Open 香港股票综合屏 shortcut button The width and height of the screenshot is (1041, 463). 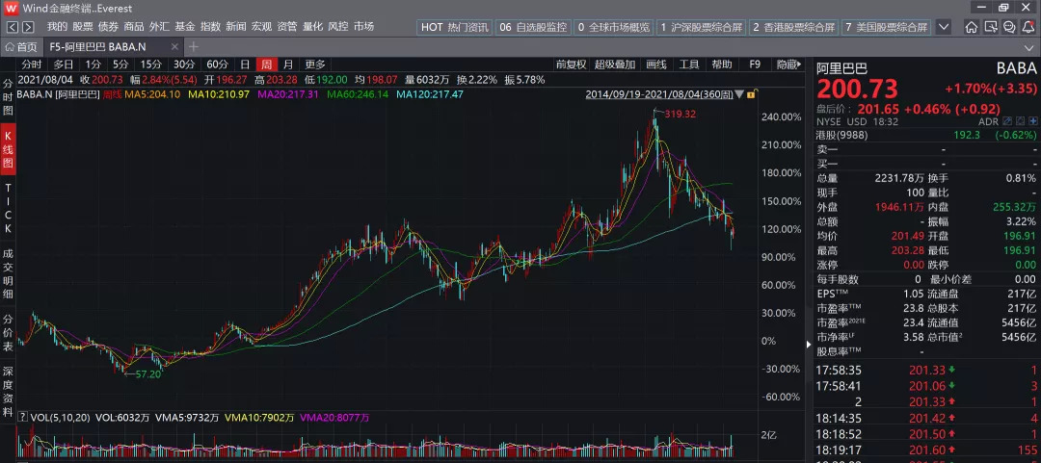pyautogui.click(x=794, y=27)
